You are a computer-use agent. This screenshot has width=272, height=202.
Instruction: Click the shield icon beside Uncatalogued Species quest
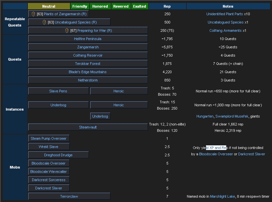point(44,23)
